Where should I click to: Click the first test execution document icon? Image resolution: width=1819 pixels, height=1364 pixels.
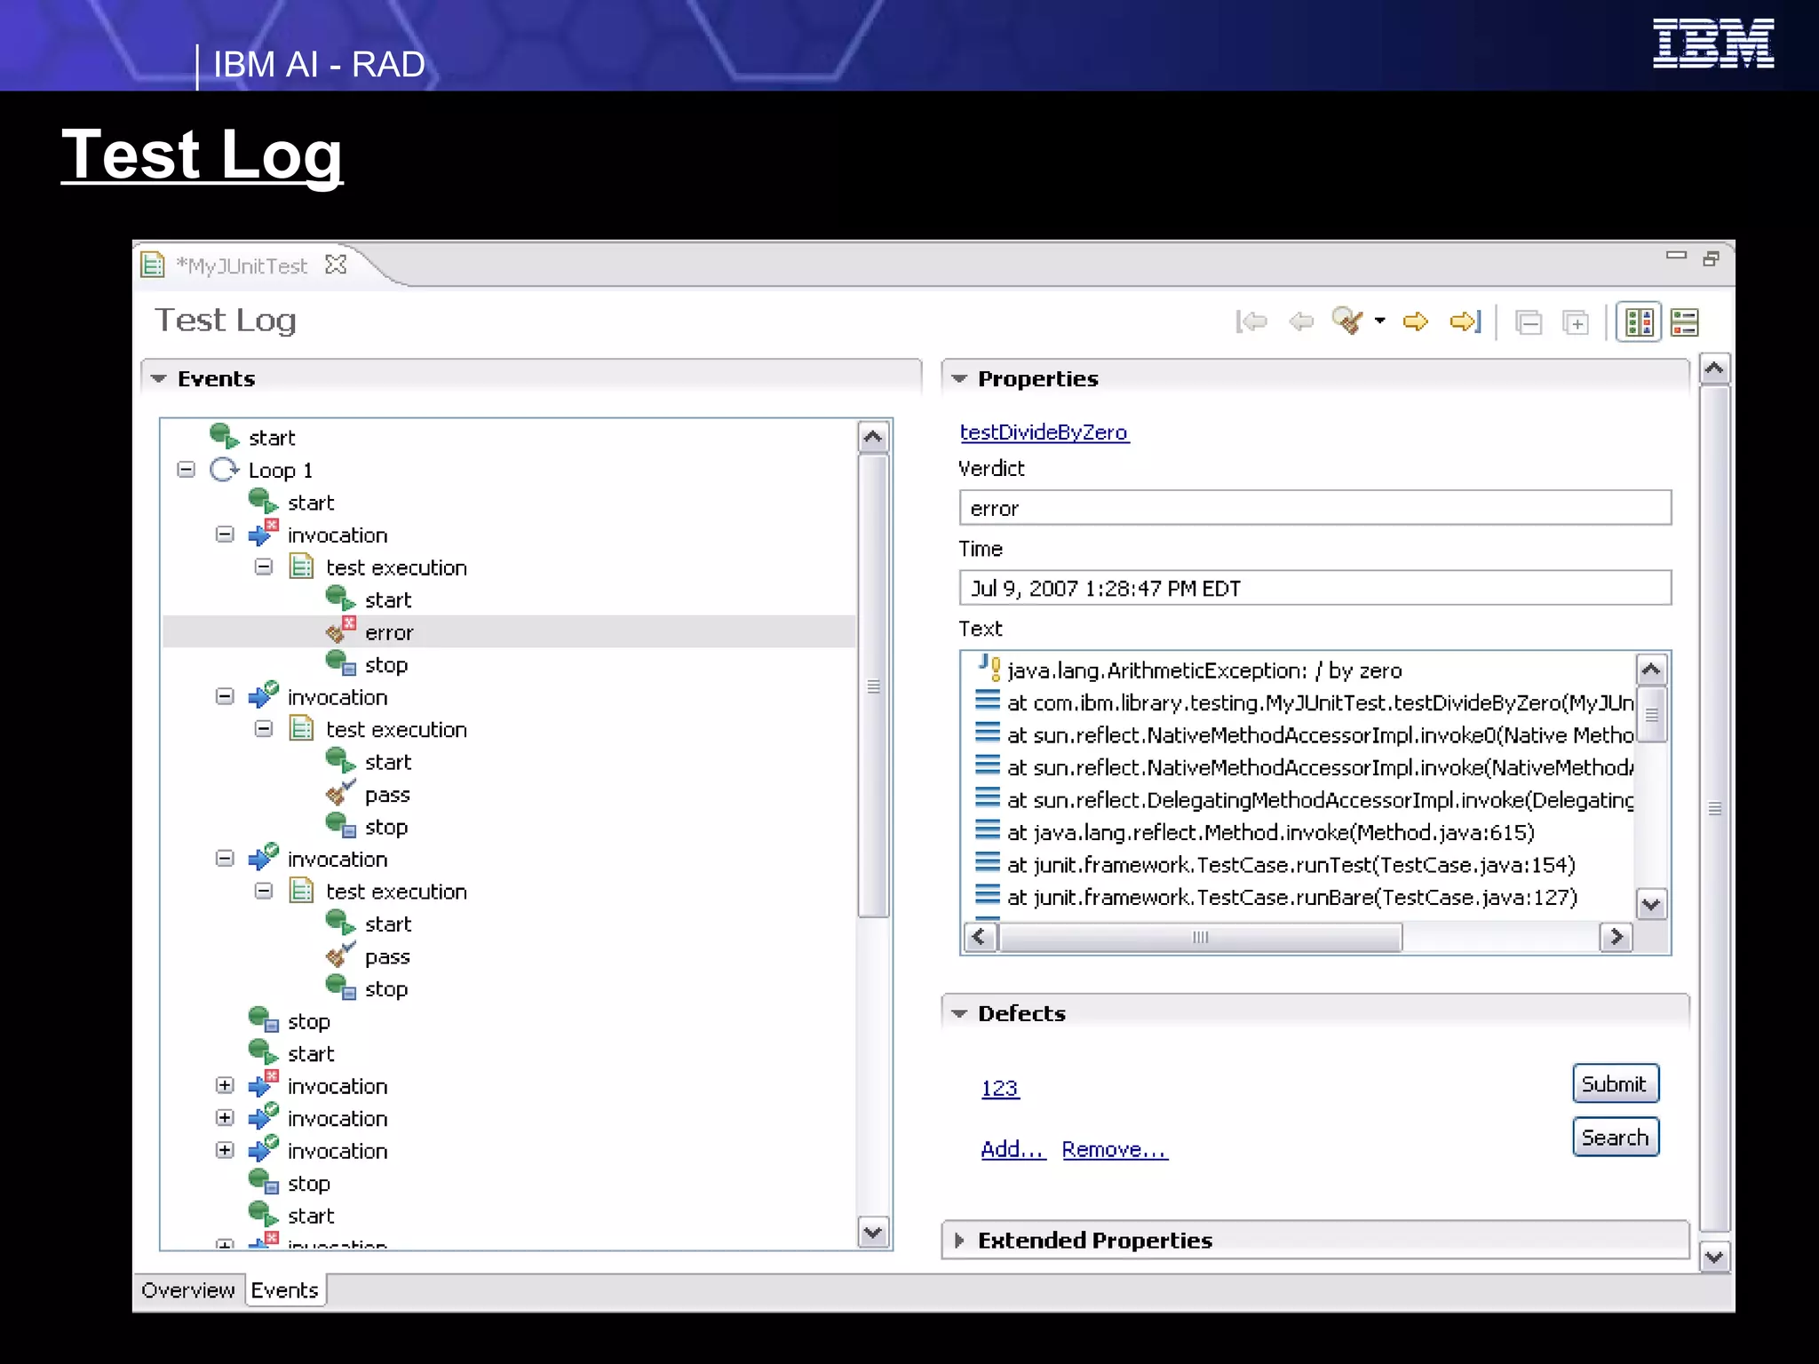pos(302,567)
